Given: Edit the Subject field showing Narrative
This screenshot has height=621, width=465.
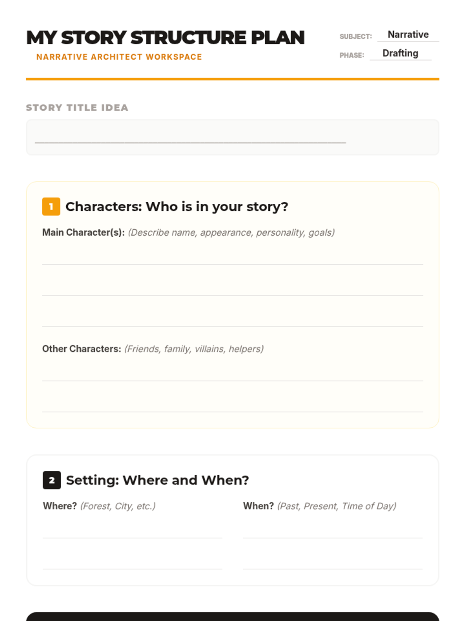Looking at the screenshot, I should [x=408, y=35].
